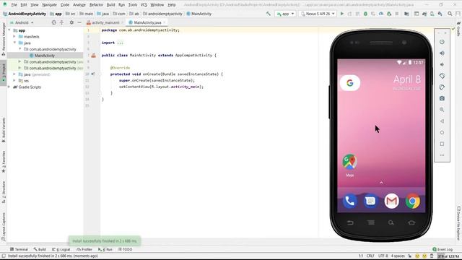Rotate the emulator left

442,76
